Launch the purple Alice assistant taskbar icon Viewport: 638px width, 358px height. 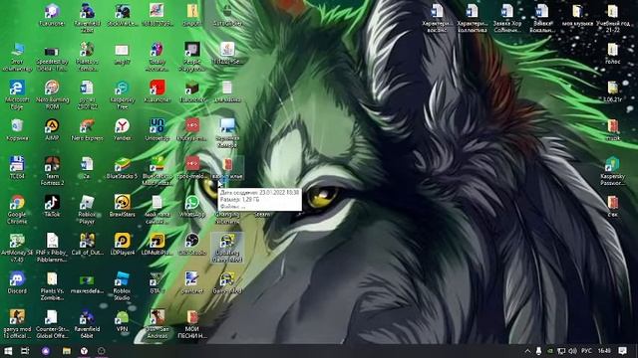point(45,351)
